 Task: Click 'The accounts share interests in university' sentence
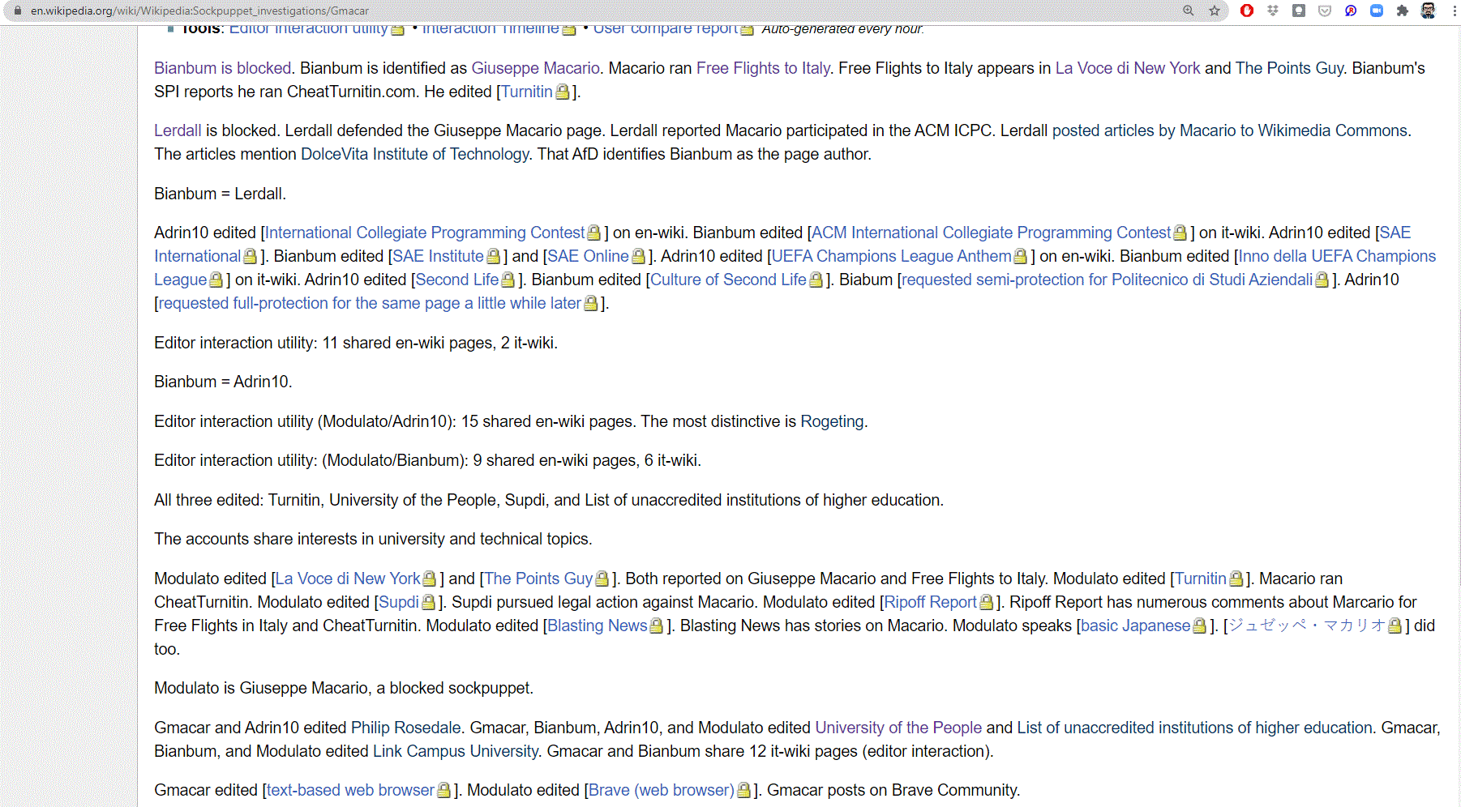click(x=373, y=539)
